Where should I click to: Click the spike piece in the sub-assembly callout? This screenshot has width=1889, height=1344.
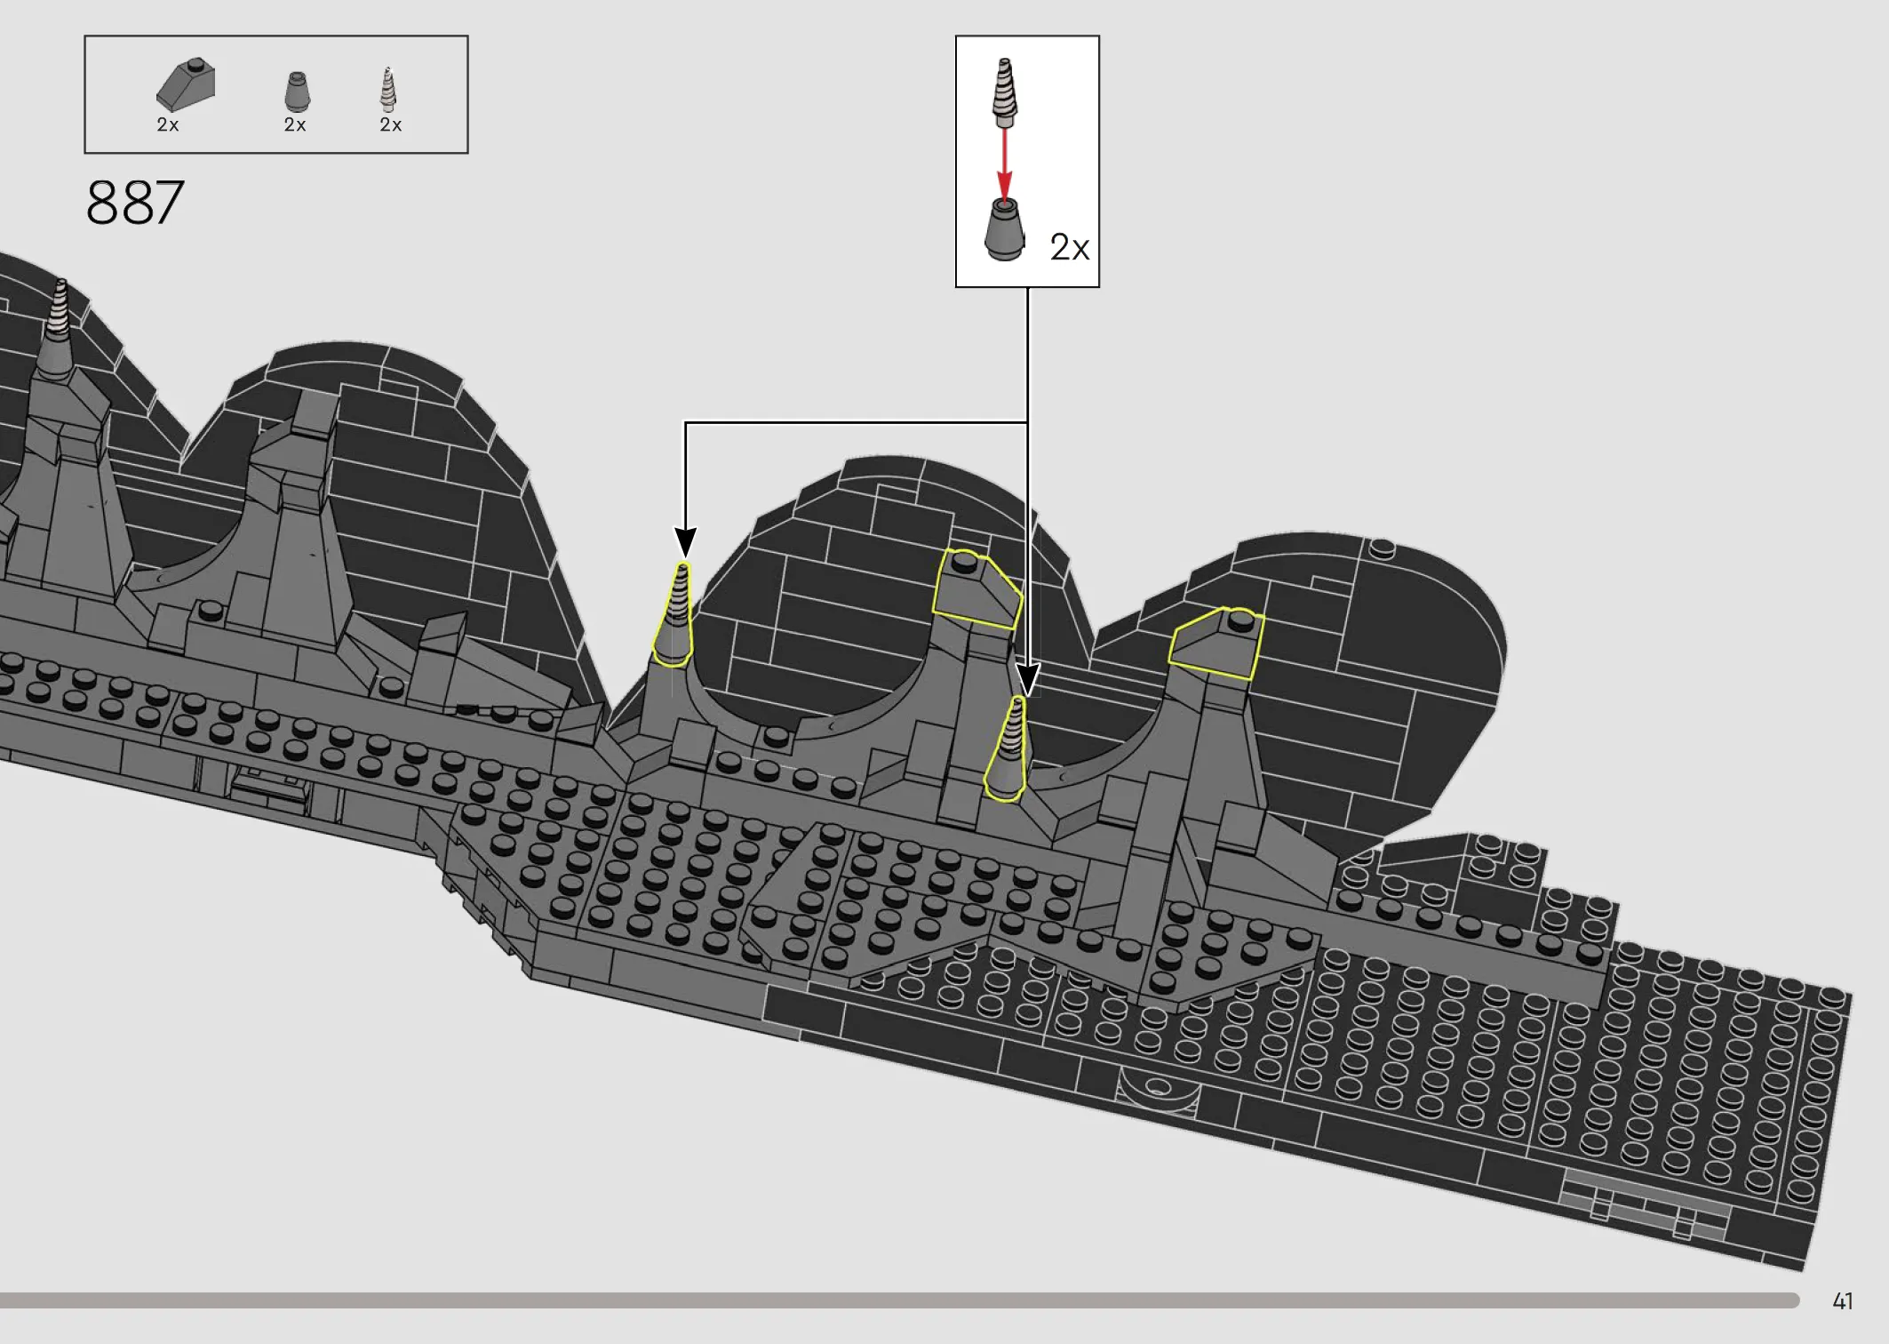coord(1005,92)
